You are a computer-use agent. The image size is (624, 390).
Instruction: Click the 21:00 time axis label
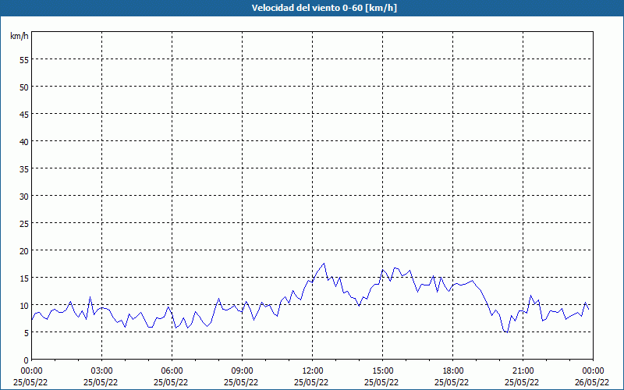coord(523,370)
